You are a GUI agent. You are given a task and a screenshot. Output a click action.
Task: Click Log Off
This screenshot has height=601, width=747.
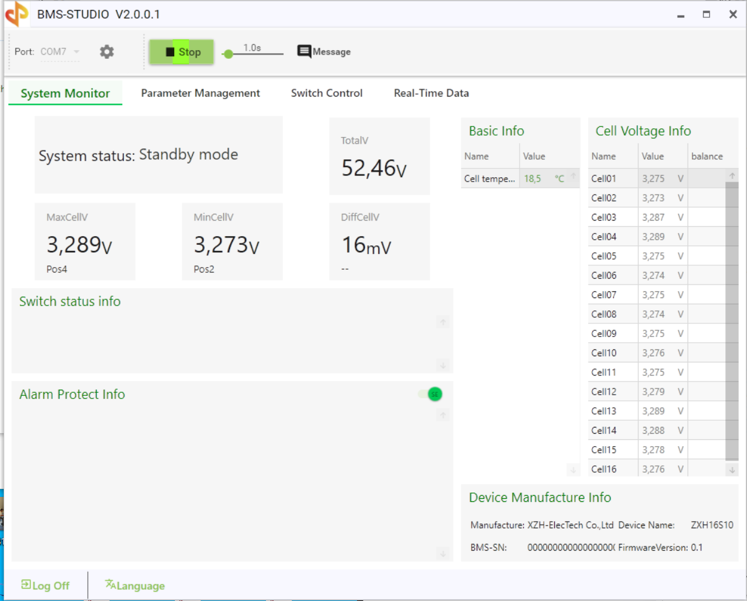click(x=45, y=586)
